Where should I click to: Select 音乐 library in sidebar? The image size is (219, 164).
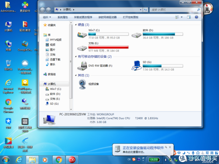[x=52, y=64]
